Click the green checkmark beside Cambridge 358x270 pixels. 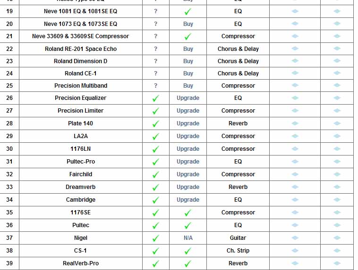(x=156, y=200)
